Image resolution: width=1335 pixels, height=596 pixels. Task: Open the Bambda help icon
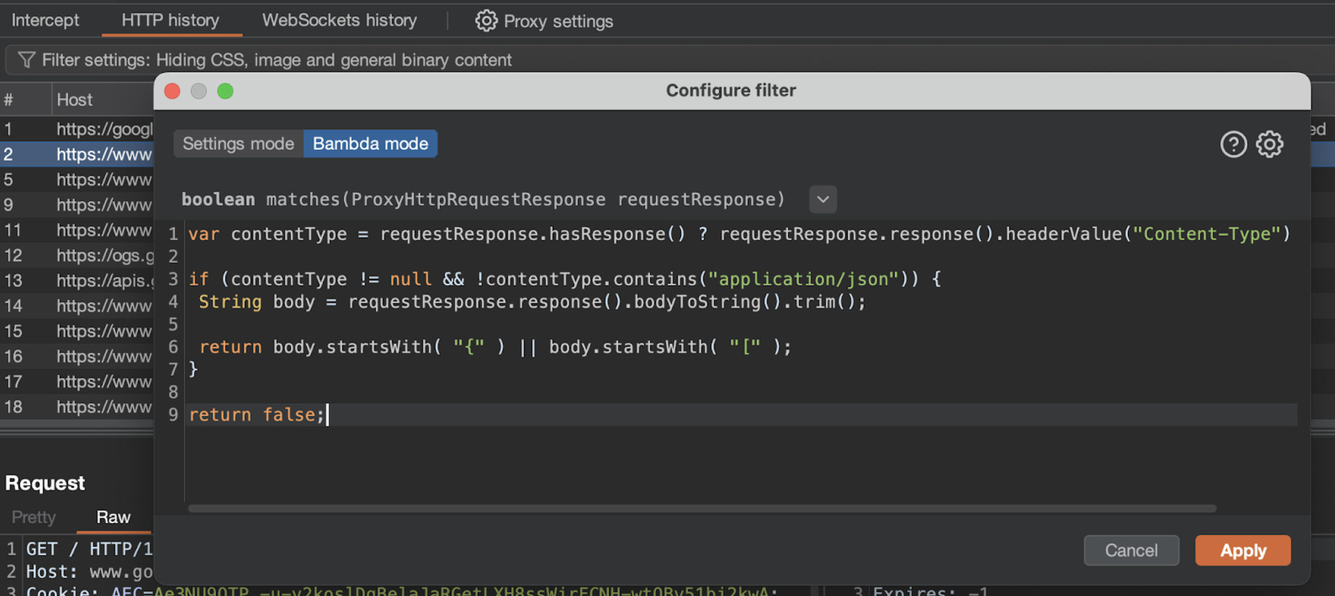point(1233,144)
